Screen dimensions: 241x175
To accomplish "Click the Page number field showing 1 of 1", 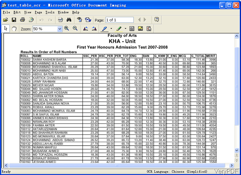I will 119,20.
